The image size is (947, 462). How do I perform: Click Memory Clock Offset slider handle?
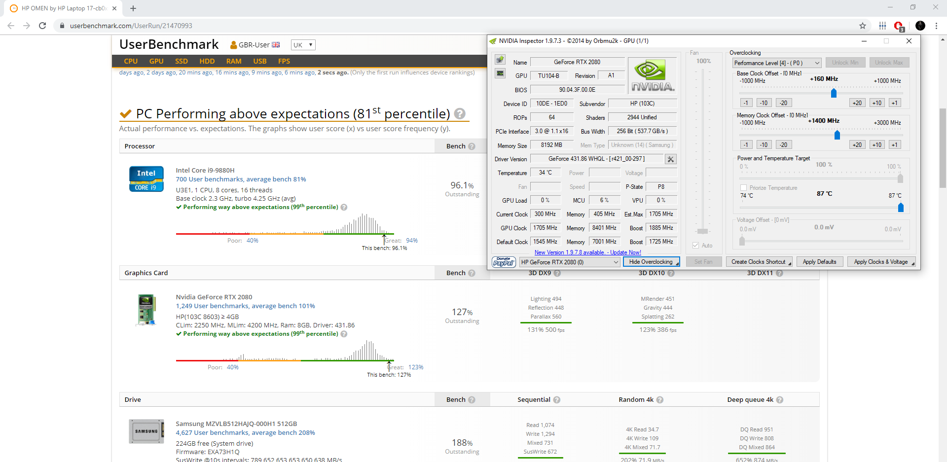pos(837,135)
